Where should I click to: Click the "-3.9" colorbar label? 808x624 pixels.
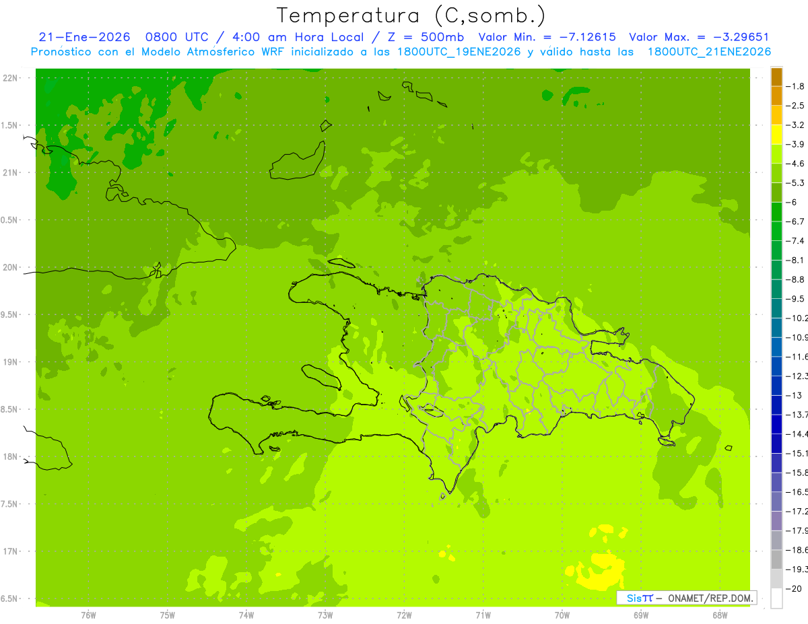[x=796, y=144]
